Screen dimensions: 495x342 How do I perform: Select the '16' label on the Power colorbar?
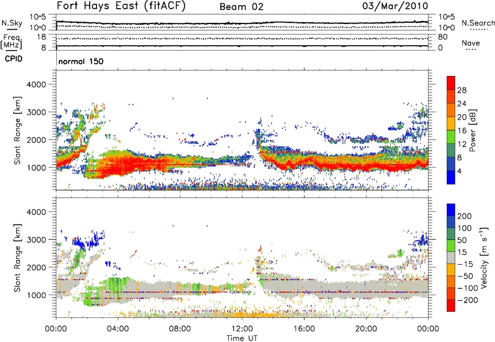click(462, 131)
